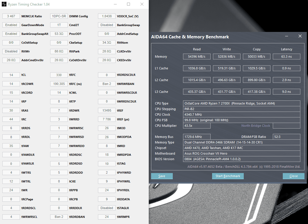Select the L3 Cache Copy value field

[257, 92]
